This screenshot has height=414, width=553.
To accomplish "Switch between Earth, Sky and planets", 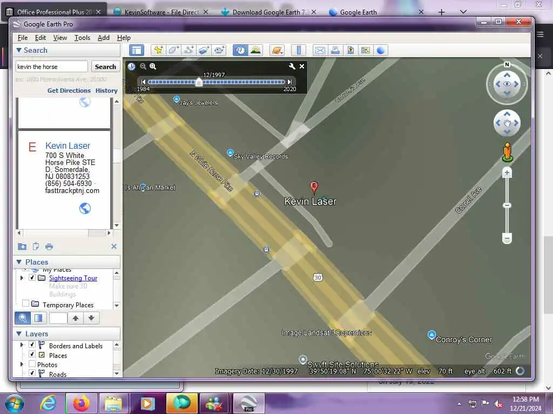I will coord(277,50).
